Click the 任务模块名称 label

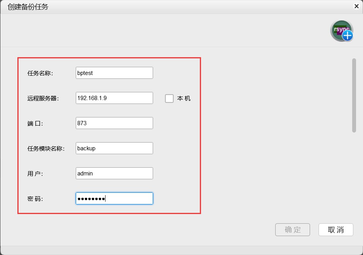tap(46, 149)
